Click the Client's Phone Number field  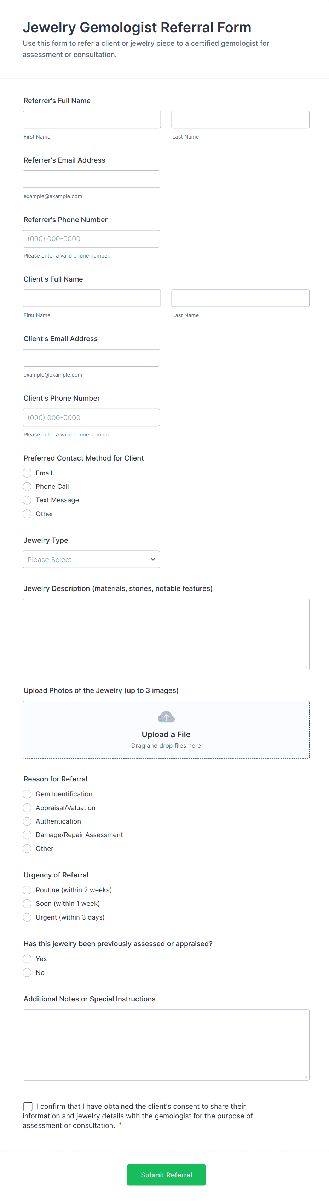tap(92, 418)
